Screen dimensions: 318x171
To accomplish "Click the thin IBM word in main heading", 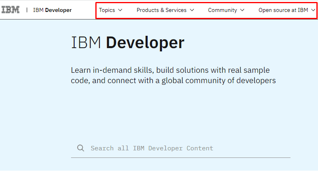I will point(86,43).
